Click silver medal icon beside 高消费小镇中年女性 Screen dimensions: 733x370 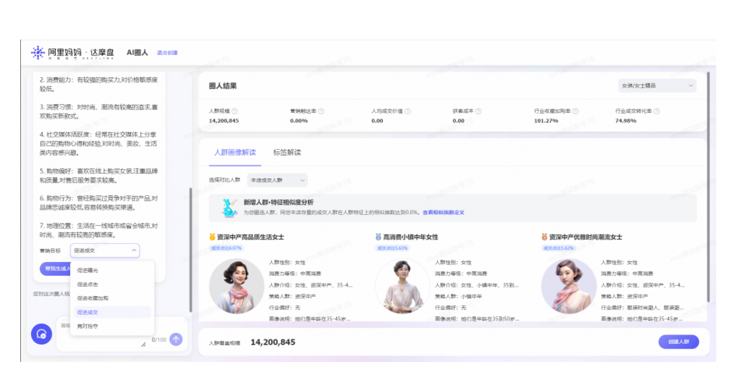click(x=378, y=237)
